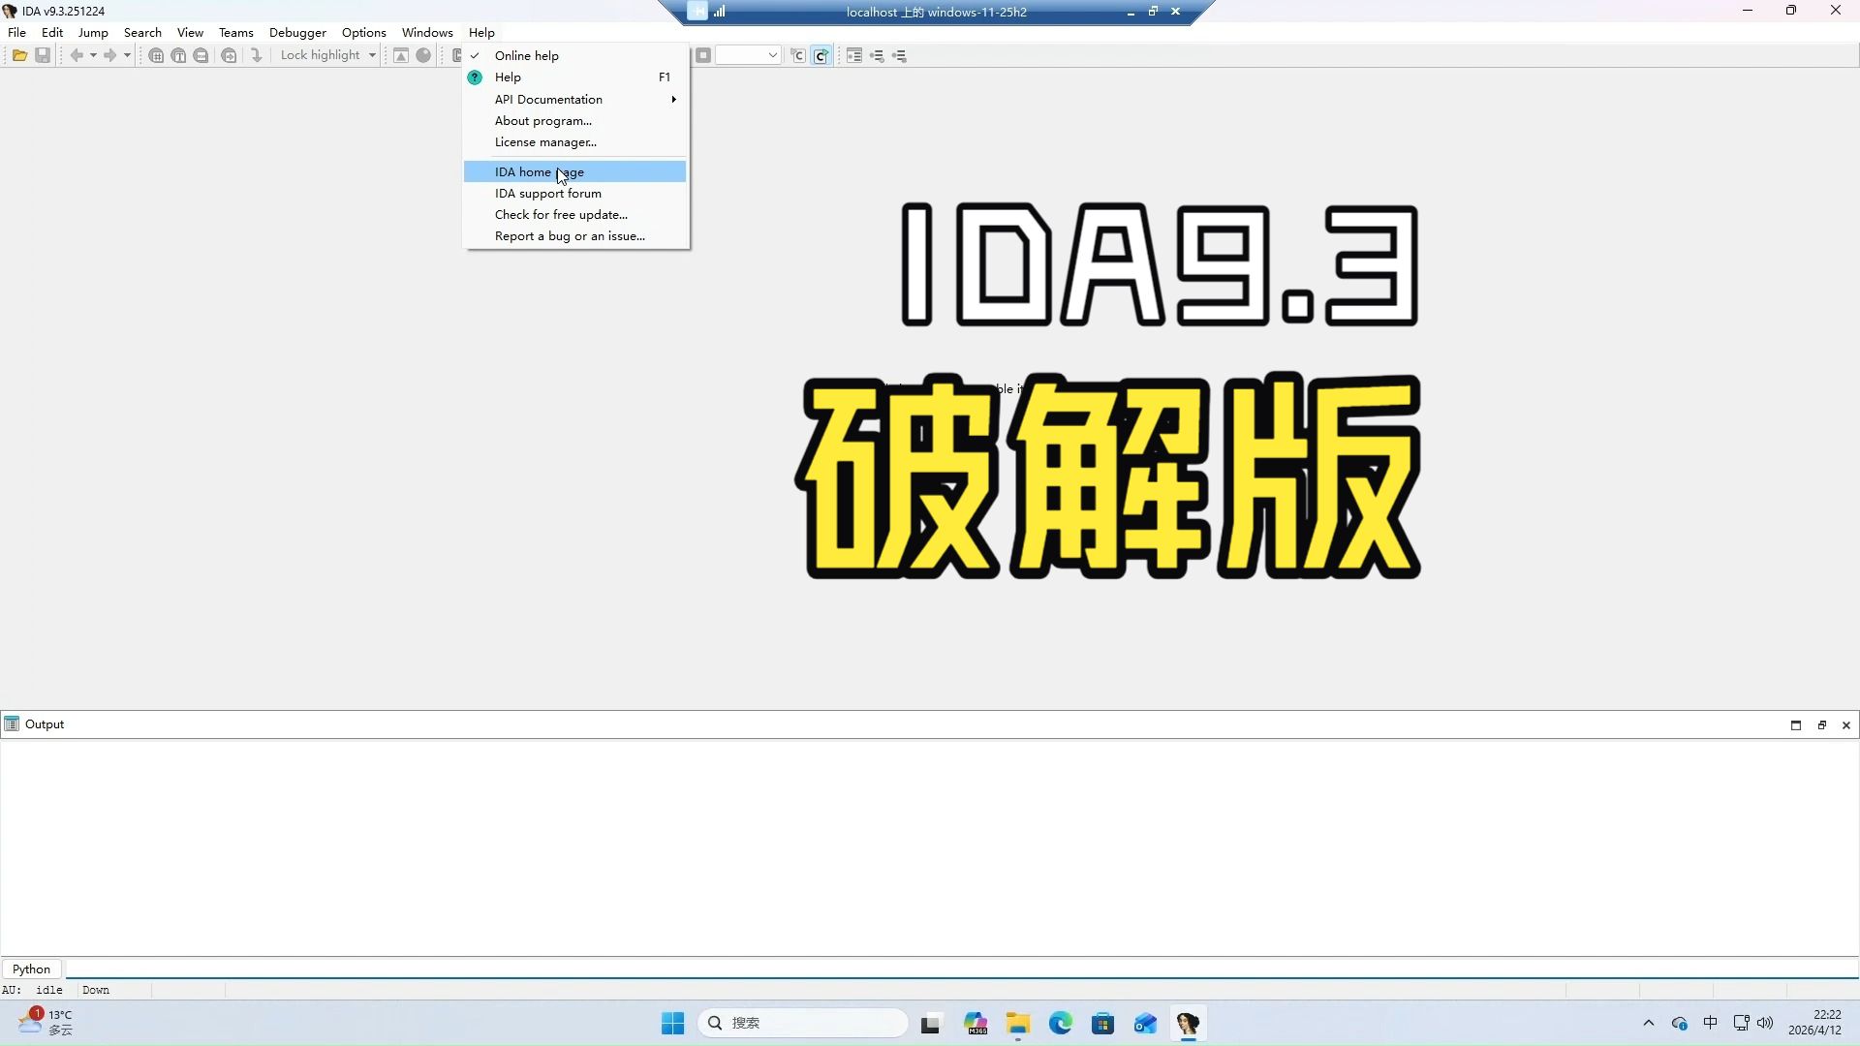Viewport: 1860px width, 1046px height.
Task: Click the Jump forward arrow icon
Action: pyautogui.click(x=110, y=55)
